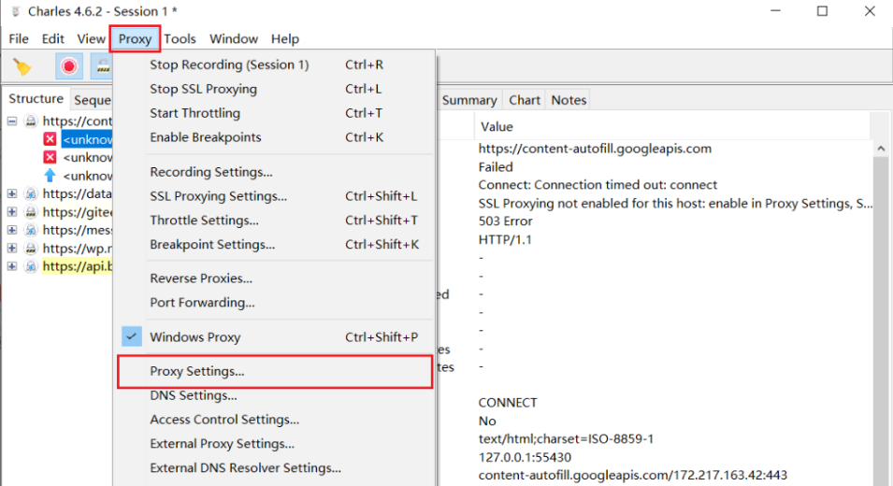Click the broom clear session icon
893x486 pixels.
[x=22, y=66]
